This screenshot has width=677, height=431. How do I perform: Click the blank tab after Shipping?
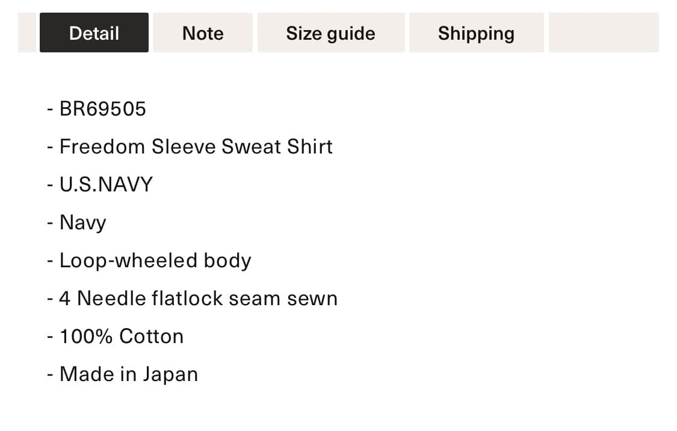604,33
